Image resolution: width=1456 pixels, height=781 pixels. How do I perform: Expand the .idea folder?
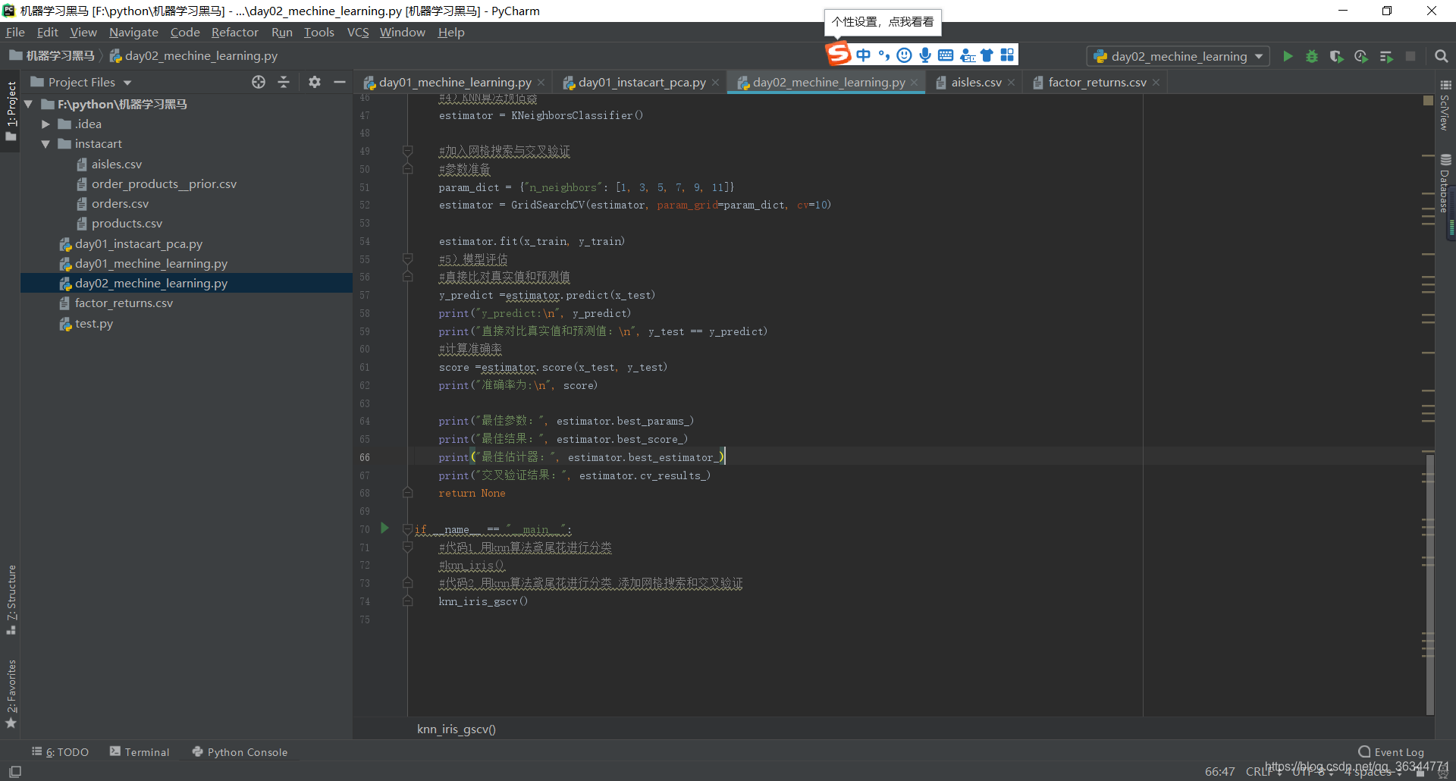click(45, 124)
